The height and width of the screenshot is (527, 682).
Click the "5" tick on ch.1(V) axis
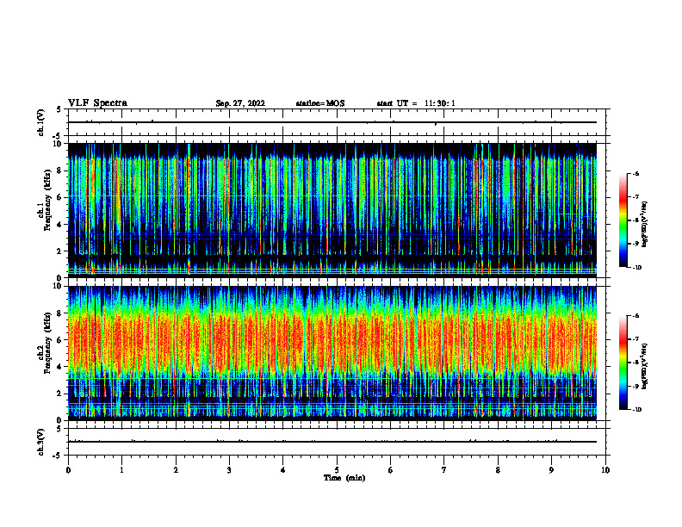[x=59, y=110]
